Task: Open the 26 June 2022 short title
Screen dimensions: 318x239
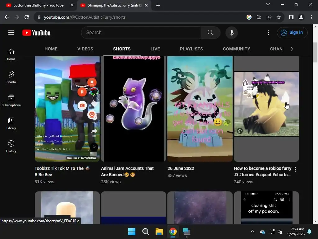Action: pyautogui.click(x=181, y=168)
